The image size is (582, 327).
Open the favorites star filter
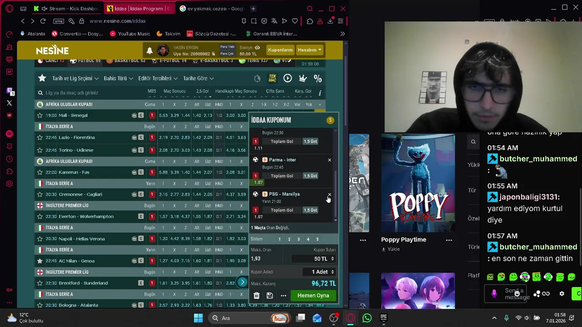42,78
